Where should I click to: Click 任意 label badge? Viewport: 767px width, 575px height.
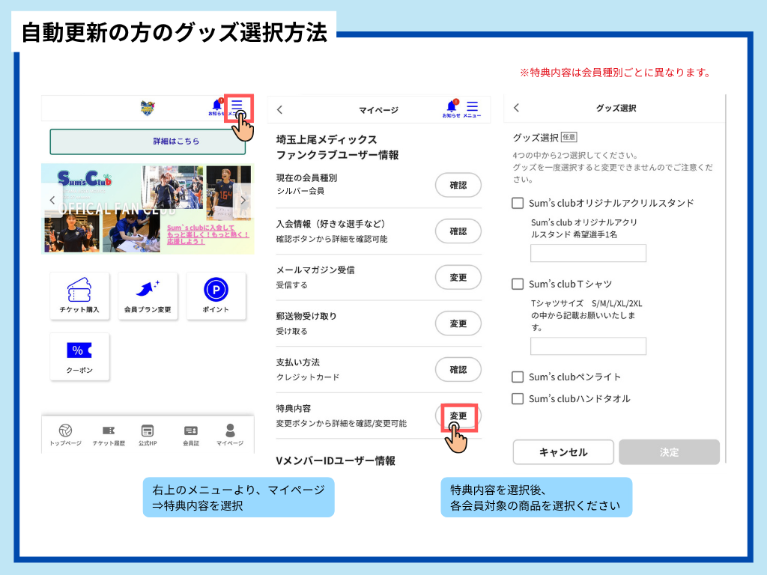[x=569, y=138]
